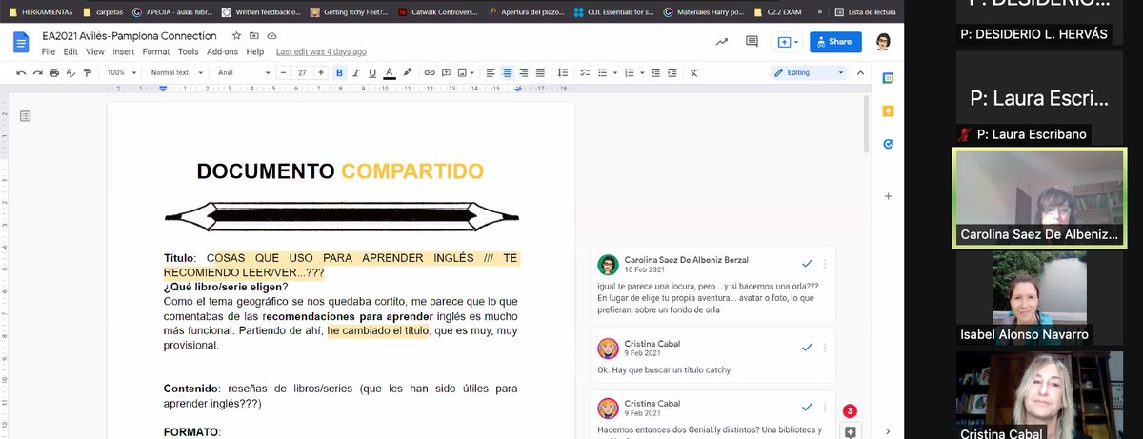
Task: Open the Tools menu
Action: pos(189,51)
